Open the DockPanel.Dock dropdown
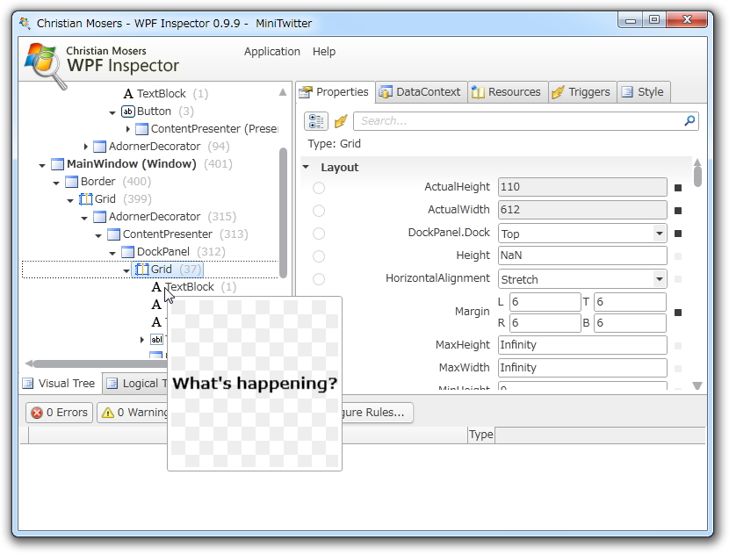Viewport: 729px width, 554px height. (x=660, y=234)
